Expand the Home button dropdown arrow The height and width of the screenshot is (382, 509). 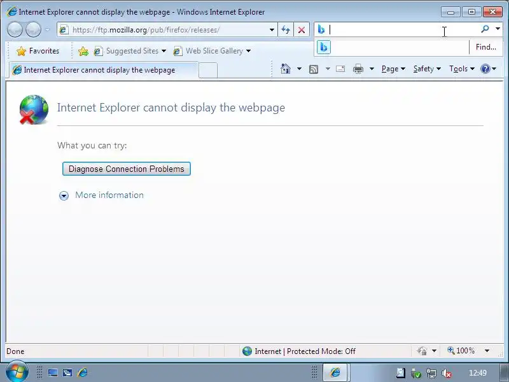[299, 69]
